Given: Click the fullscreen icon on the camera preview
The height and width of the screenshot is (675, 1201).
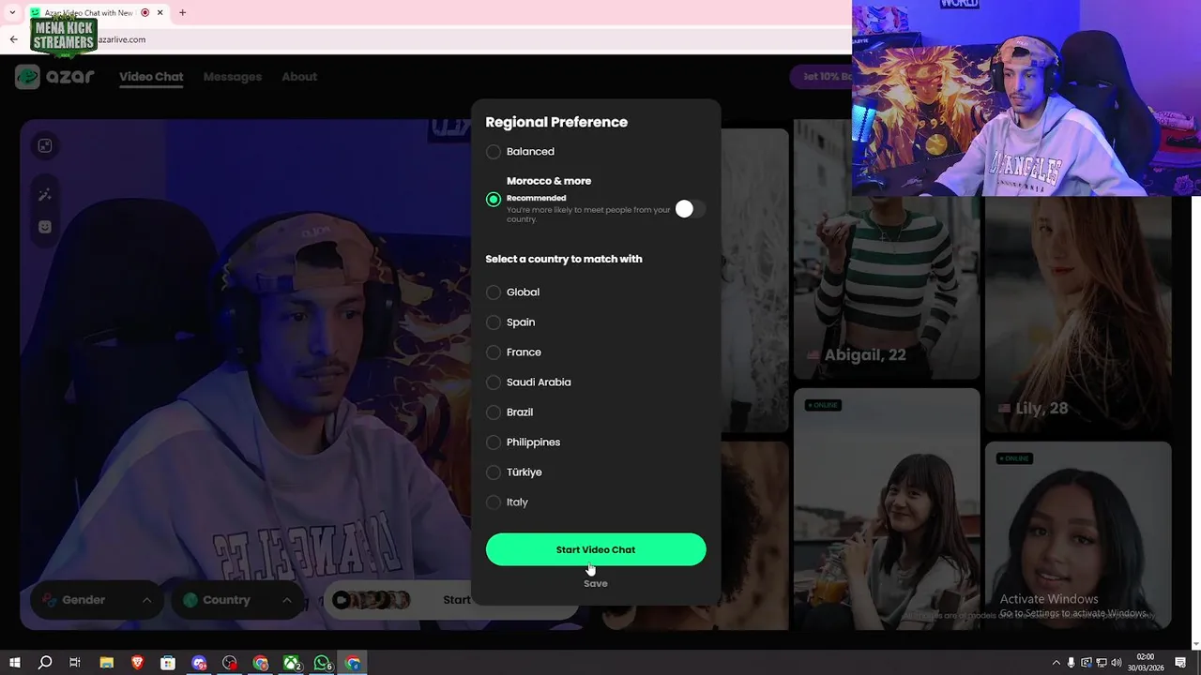Looking at the screenshot, I should [x=45, y=145].
